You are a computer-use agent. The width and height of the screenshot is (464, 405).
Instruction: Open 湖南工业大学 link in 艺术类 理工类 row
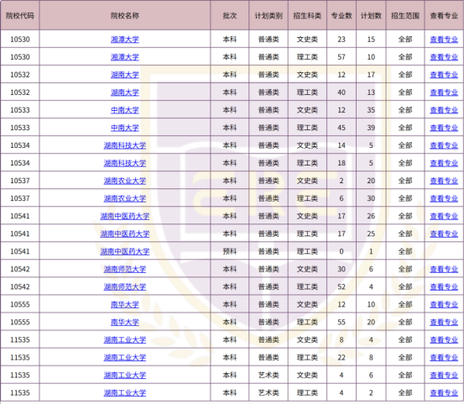pyautogui.click(x=124, y=393)
